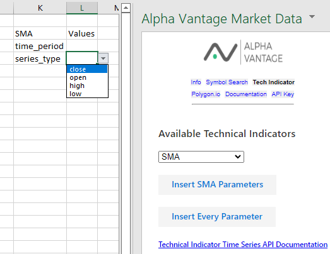Viewport: 330px width, 254px height.
Task: Expand the SMA technical indicator dropdown
Action: 201,157
